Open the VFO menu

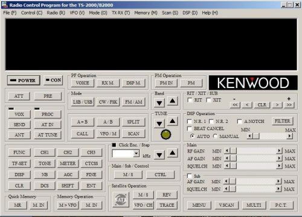coord(77,13)
